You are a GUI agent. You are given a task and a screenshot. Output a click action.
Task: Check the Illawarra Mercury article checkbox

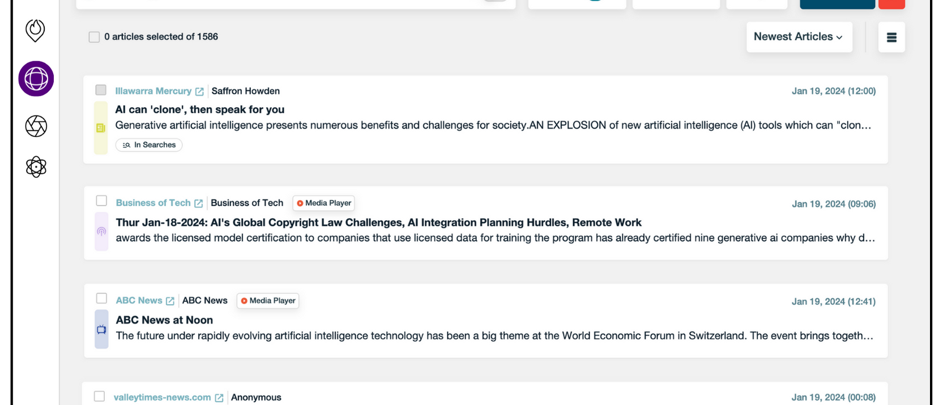(101, 90)
